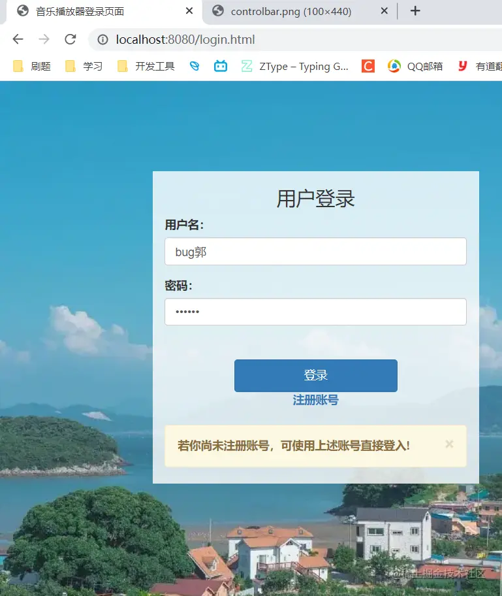Click the browser back arrow
The image size is (502, 596).
coord(18,39)
